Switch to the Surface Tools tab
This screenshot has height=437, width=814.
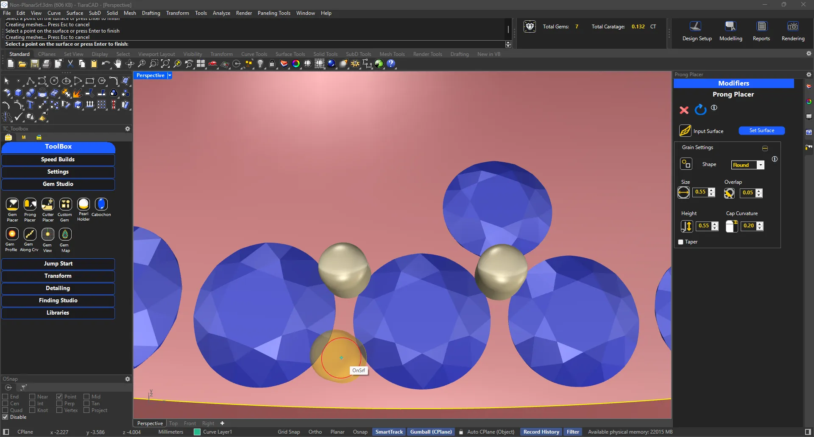[x=290, y=54]
